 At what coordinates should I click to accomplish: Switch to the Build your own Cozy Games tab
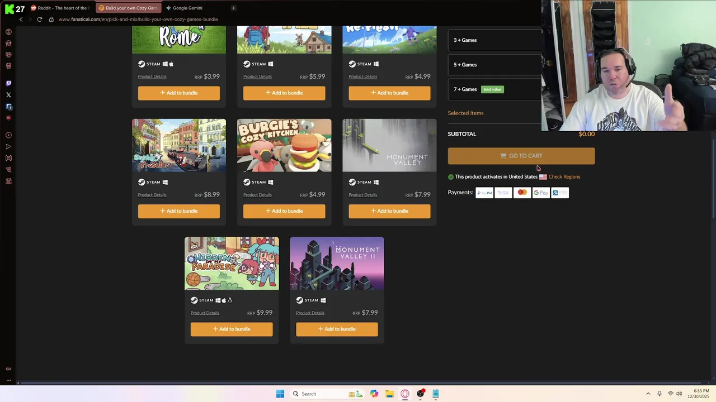(x=128, y=8)
